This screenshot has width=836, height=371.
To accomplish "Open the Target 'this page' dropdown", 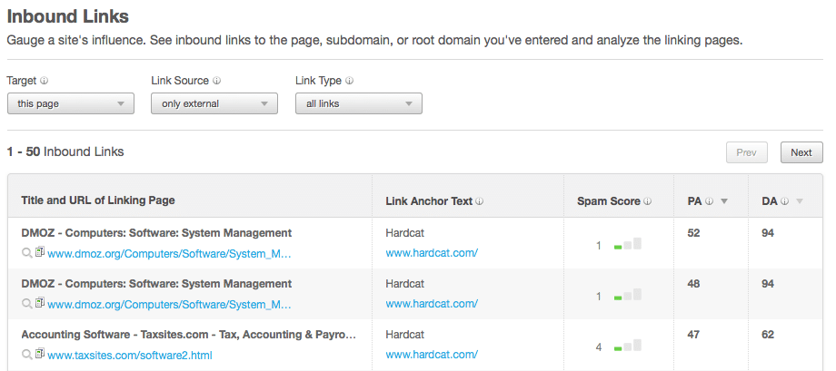I will [70, 103].
